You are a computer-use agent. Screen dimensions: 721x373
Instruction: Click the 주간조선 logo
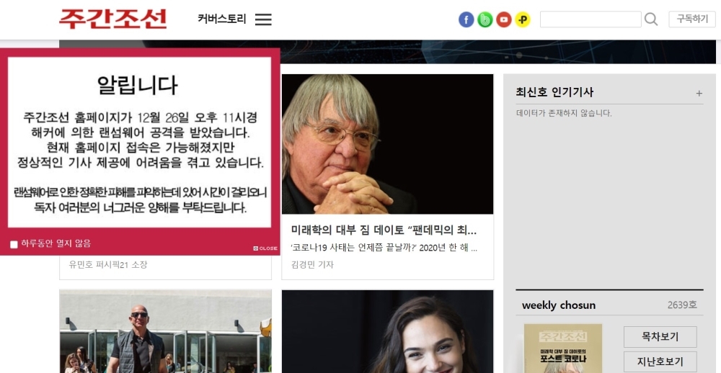click(x=113, y=19)
